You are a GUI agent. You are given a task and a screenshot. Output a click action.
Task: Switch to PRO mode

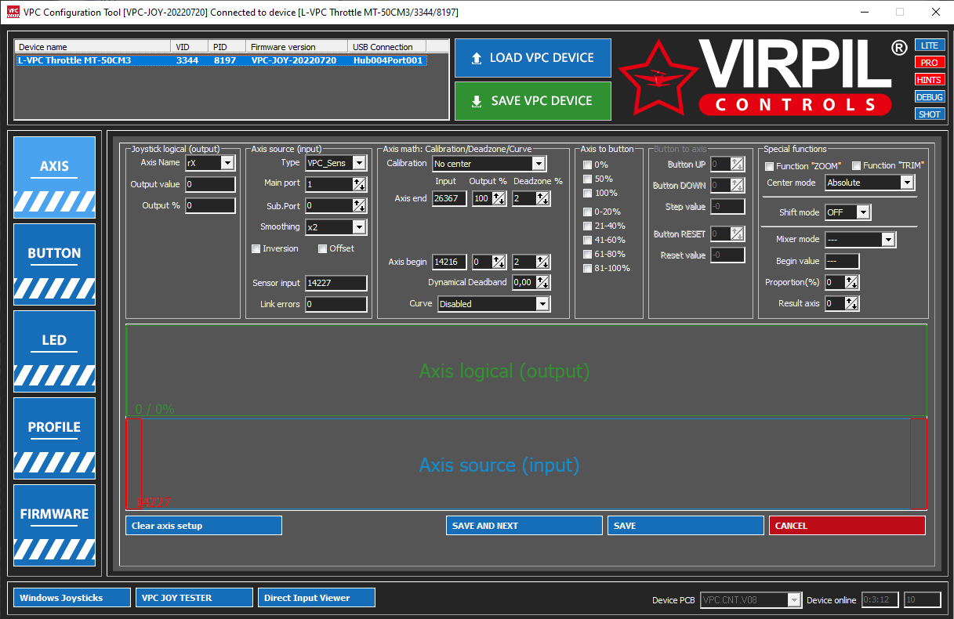[929, 63]
